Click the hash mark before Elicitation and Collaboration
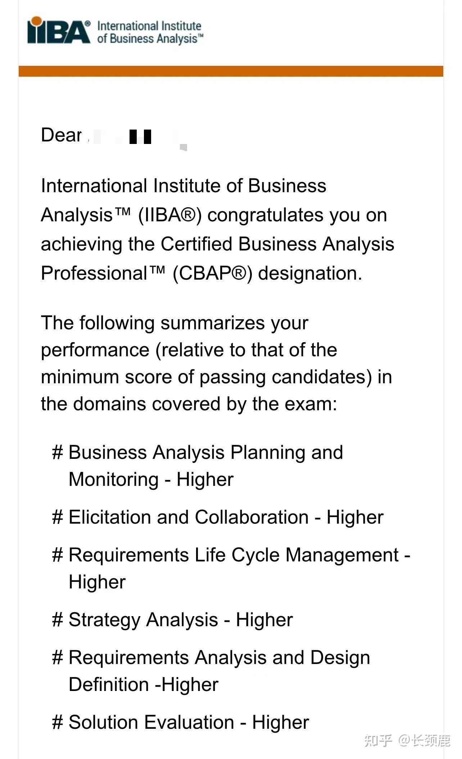The image size is (462, 759). click(x=58, y=517)
